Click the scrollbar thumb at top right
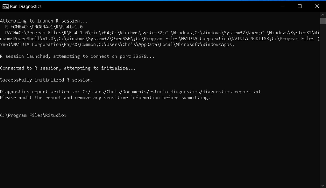Screen dimensions: 326x188 tap(322, 21)
